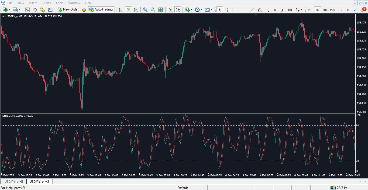Switch to the USDJPY_o,H1 chart tab
The height and width of the screenshot is (190, 368).
tap(14, 182)
